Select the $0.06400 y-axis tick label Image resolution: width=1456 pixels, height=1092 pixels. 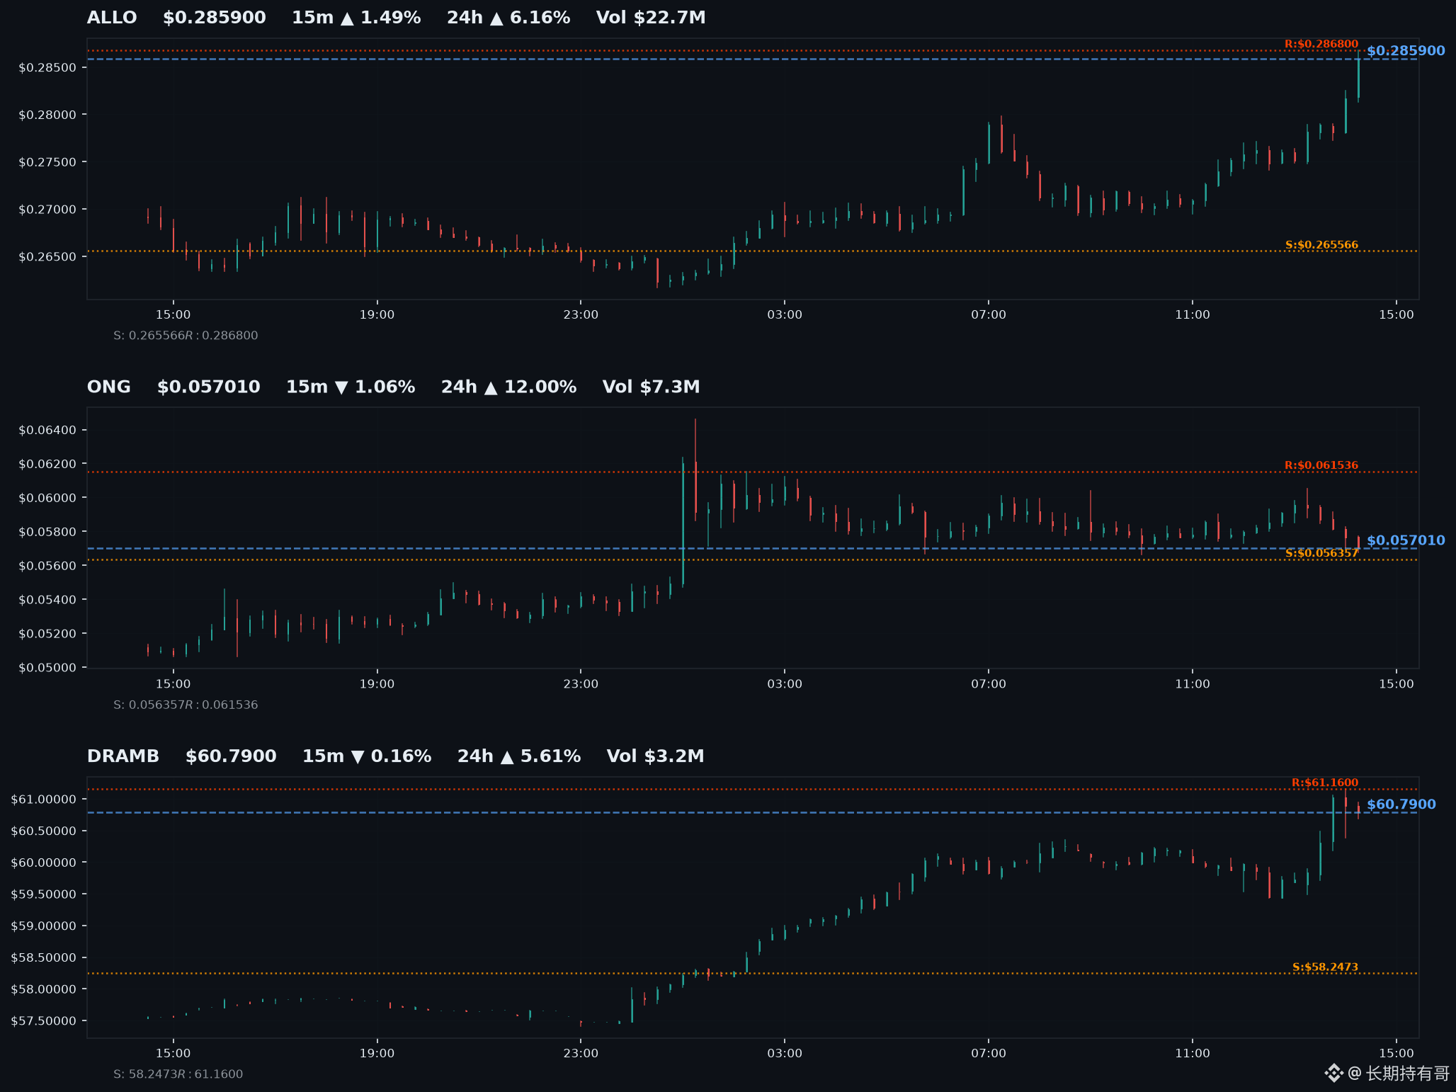point(47,431)
